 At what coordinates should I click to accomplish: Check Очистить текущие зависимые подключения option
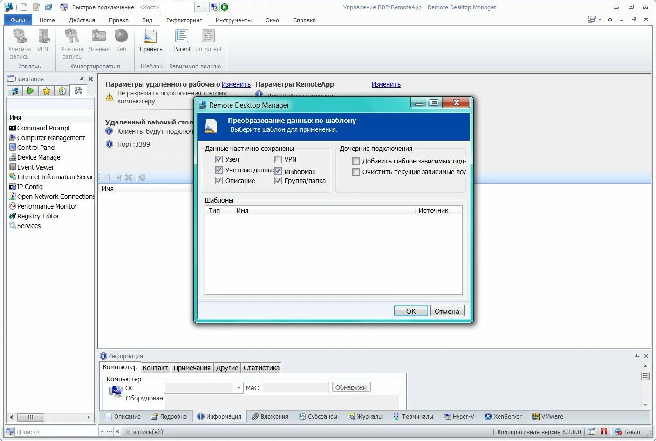pos(356,172)
